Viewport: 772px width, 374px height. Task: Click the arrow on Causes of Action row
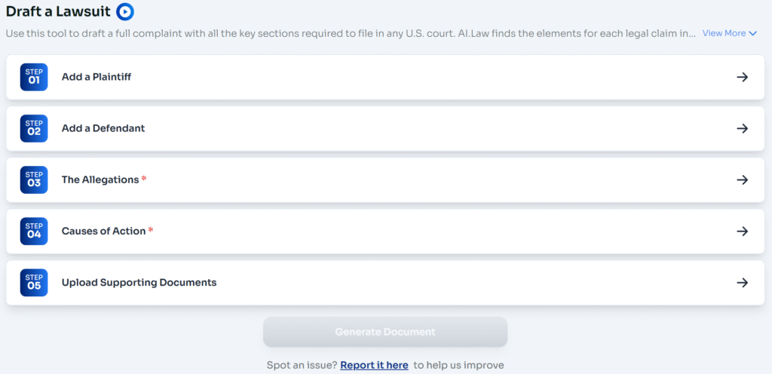click(742, 231)
